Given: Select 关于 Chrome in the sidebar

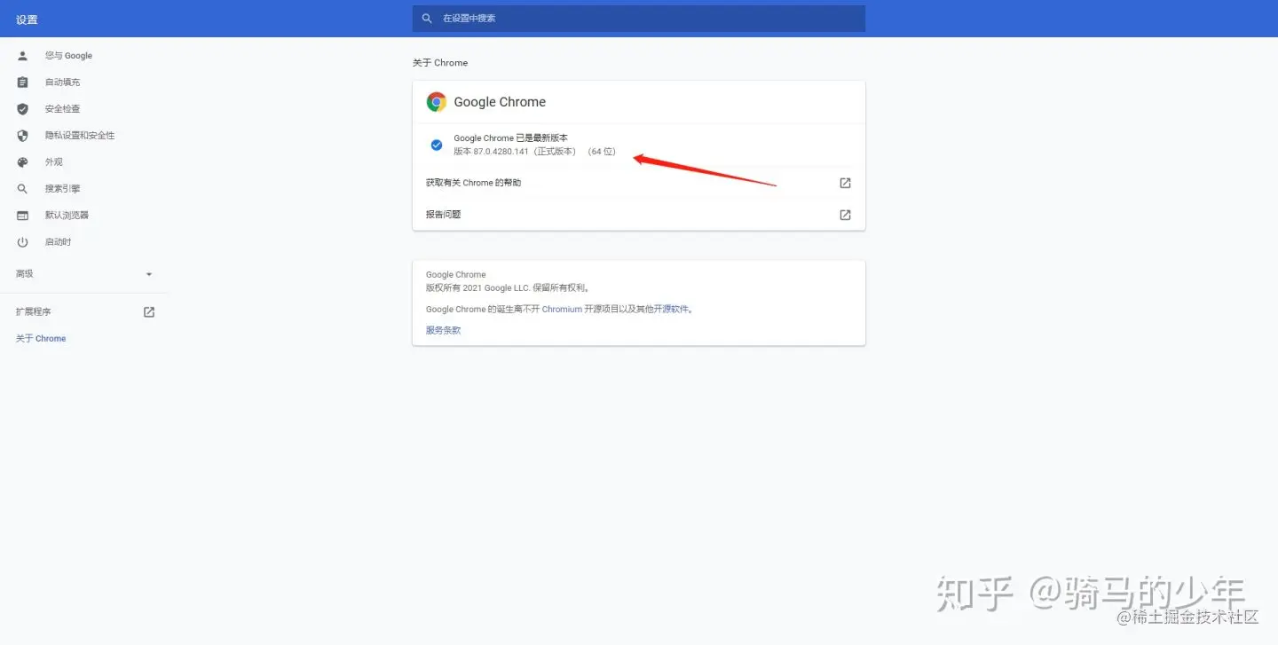Looking at the screenshot, I should (x=41, y=339).
